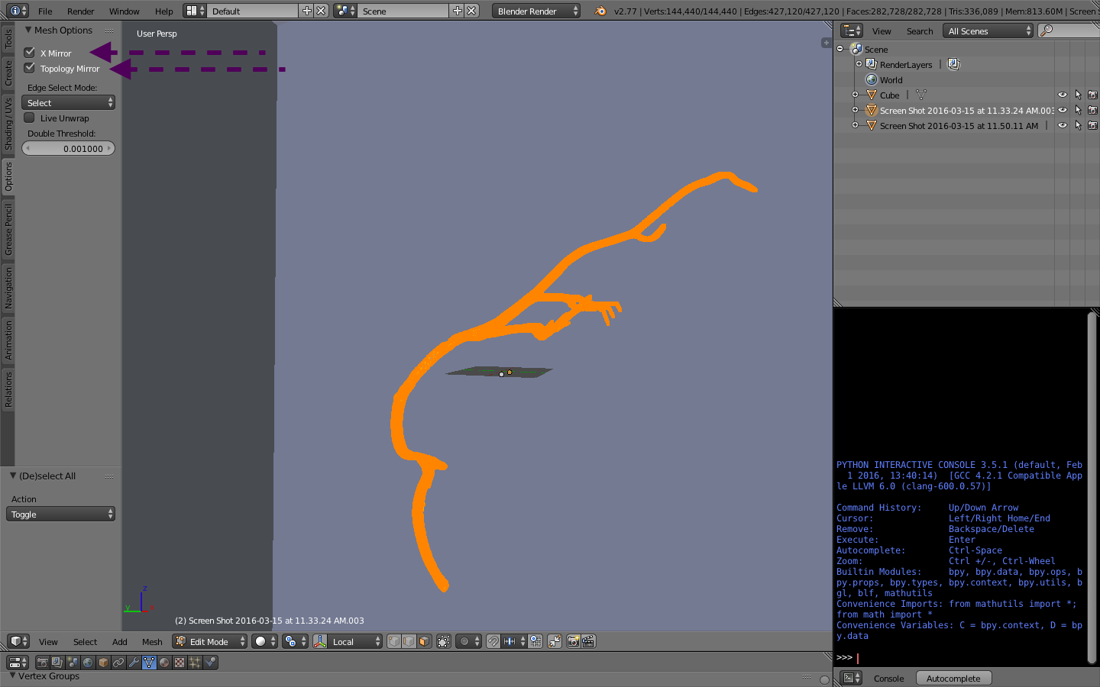Open the Material properties tab (sphere icon)
The image size is (1100, 687).
(164, 663)
